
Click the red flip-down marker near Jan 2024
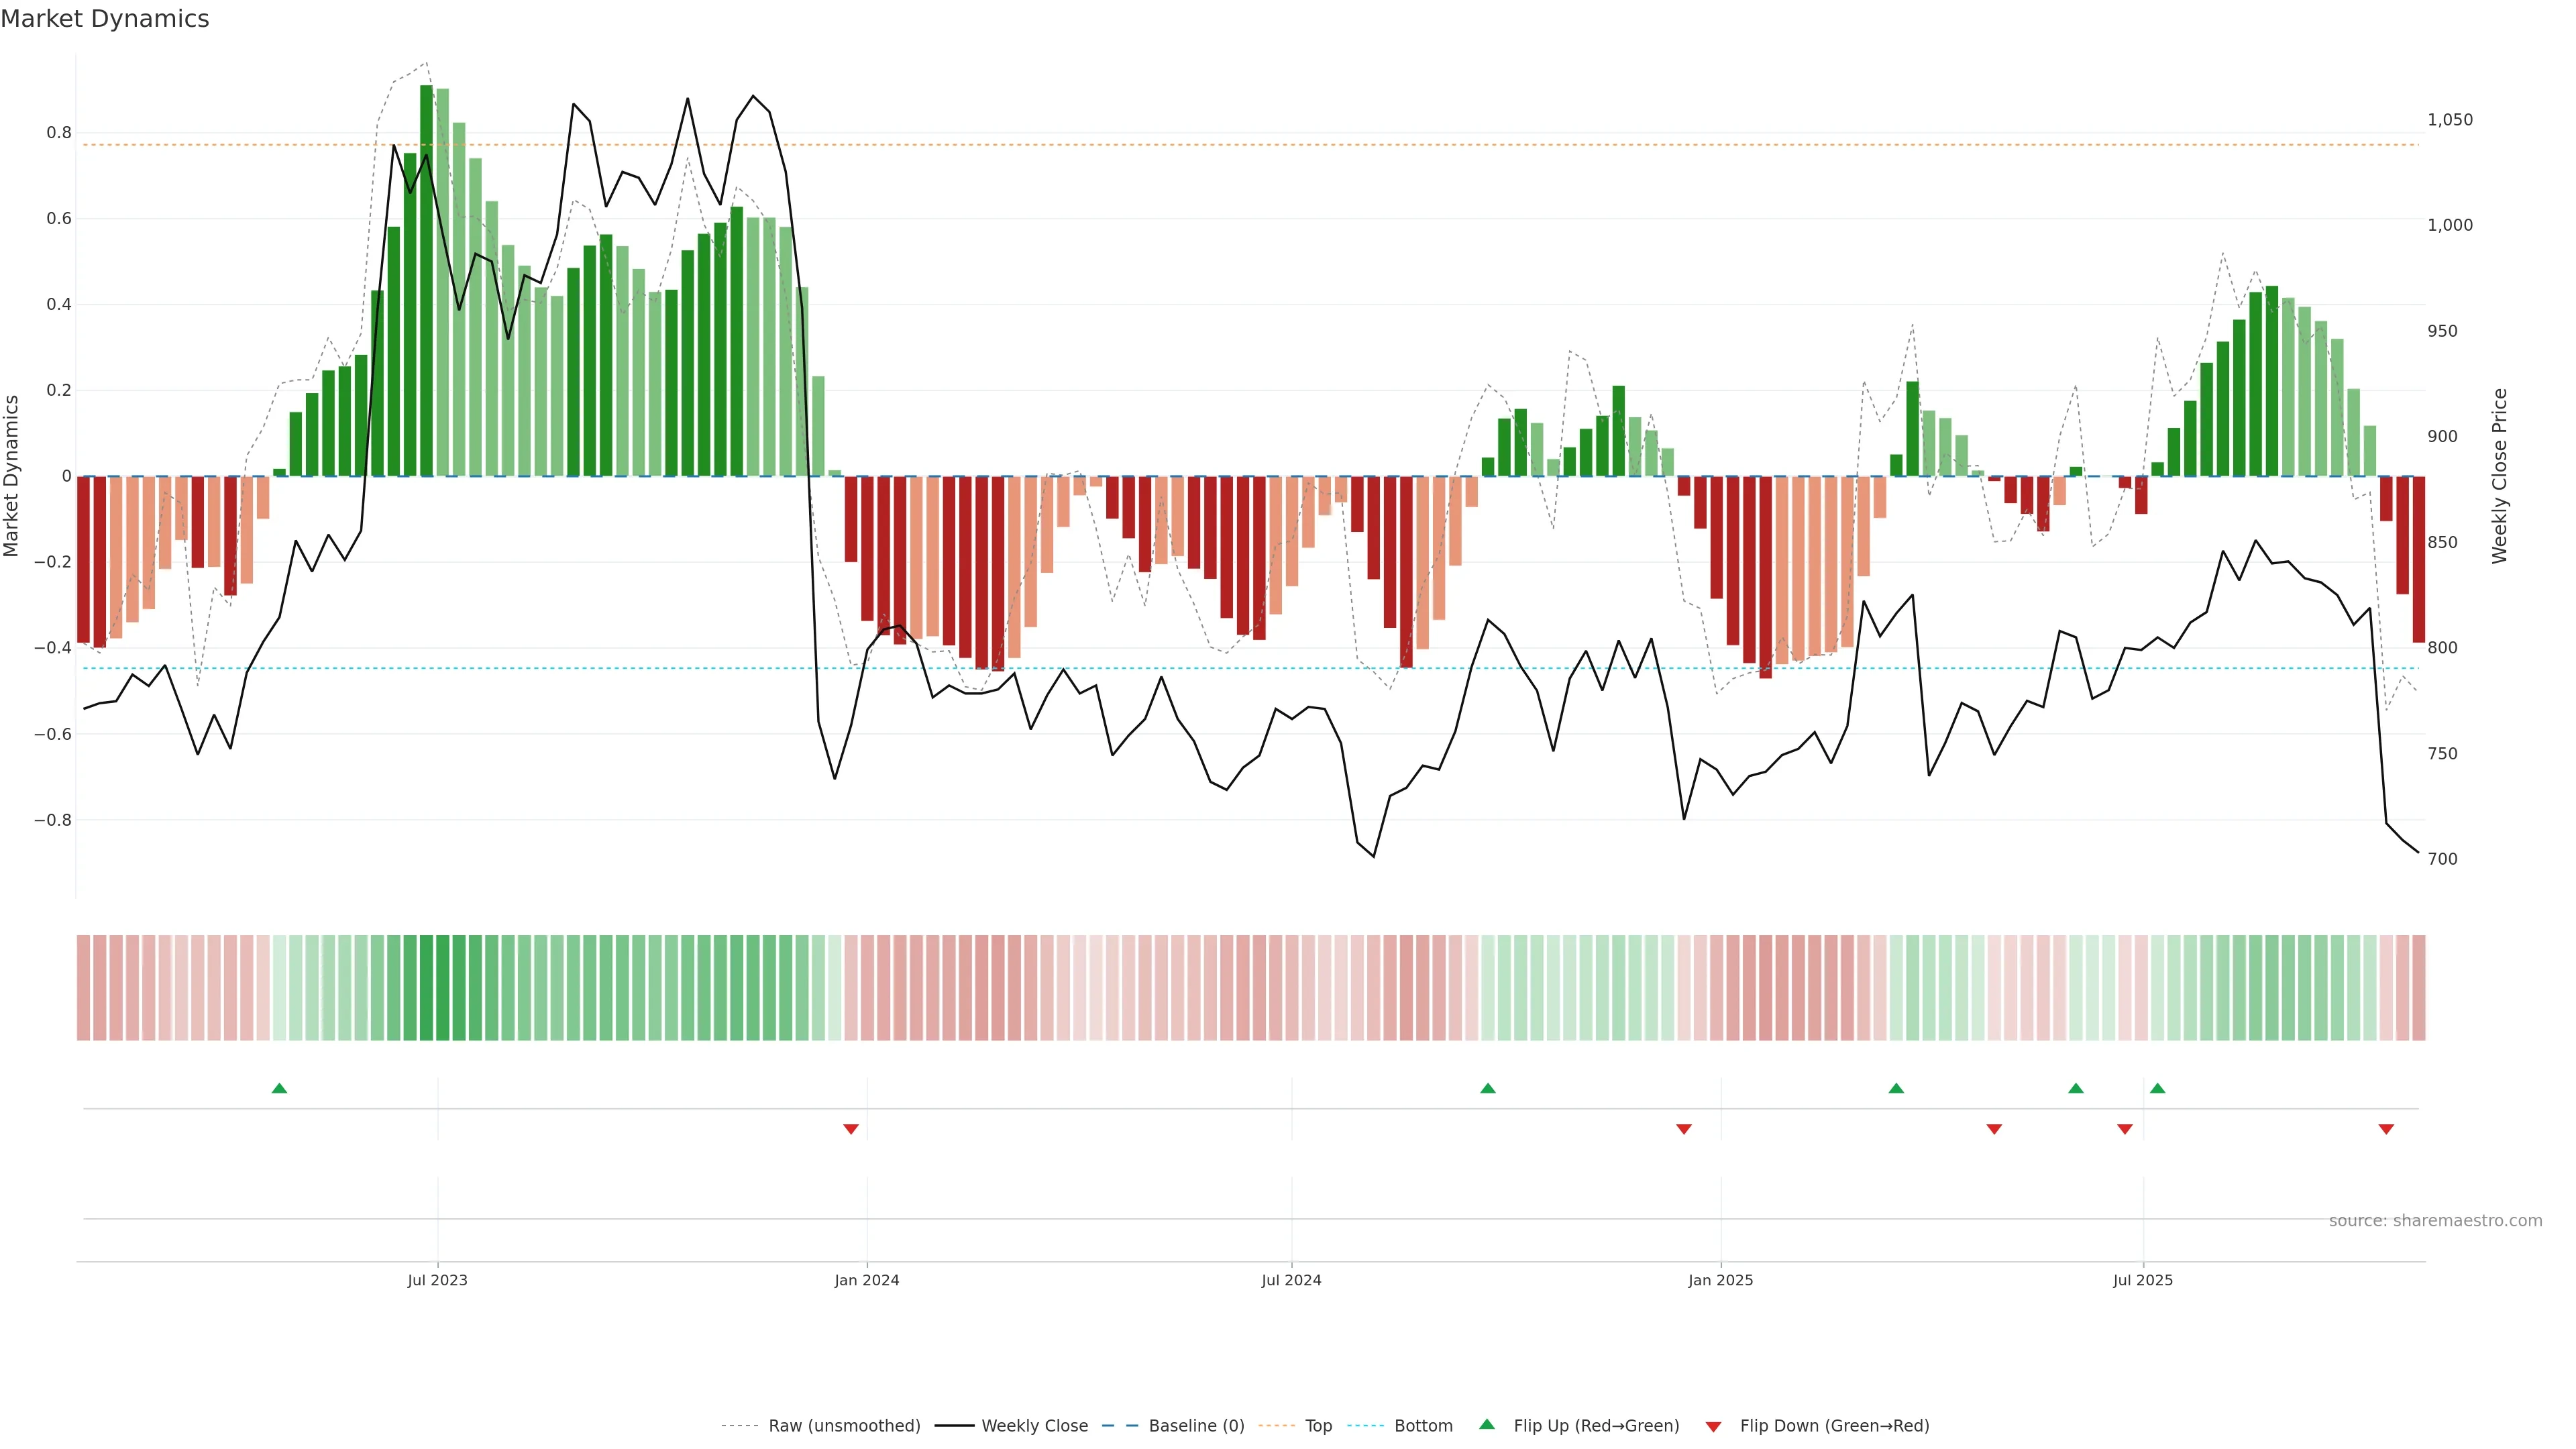[x=851, y=1129]
